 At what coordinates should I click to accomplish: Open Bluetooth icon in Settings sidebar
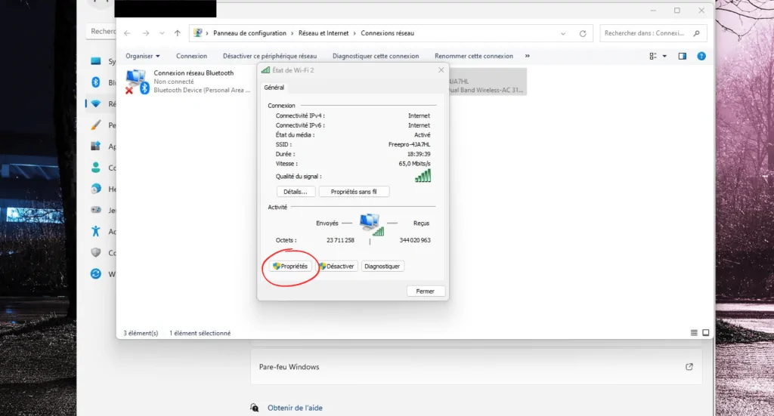(x=96, y=82)
